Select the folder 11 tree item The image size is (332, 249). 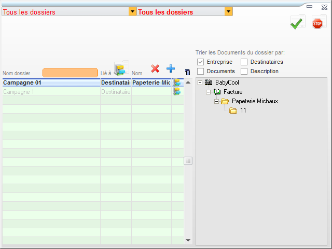243,110
